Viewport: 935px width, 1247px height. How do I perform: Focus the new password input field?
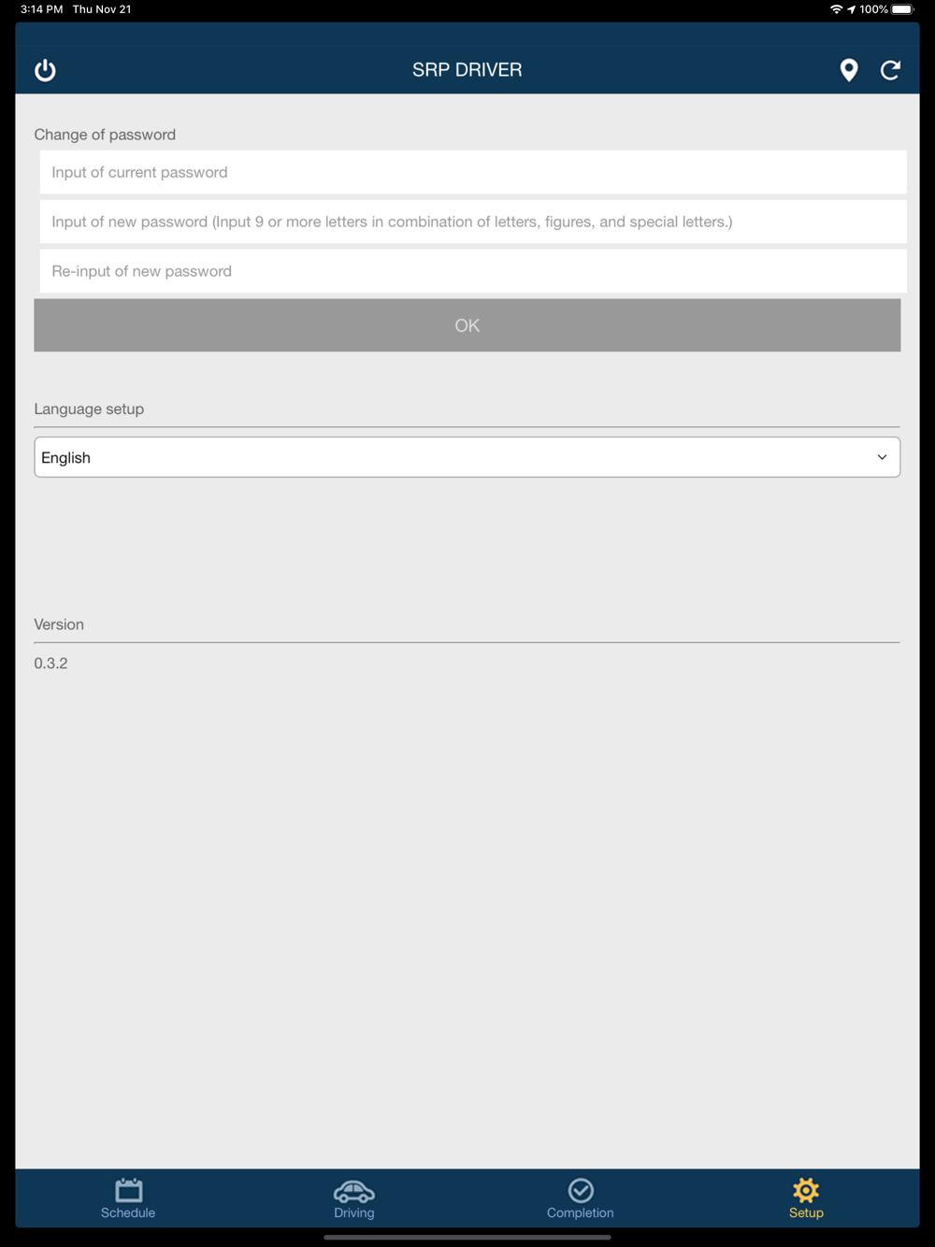coord(473,222)
